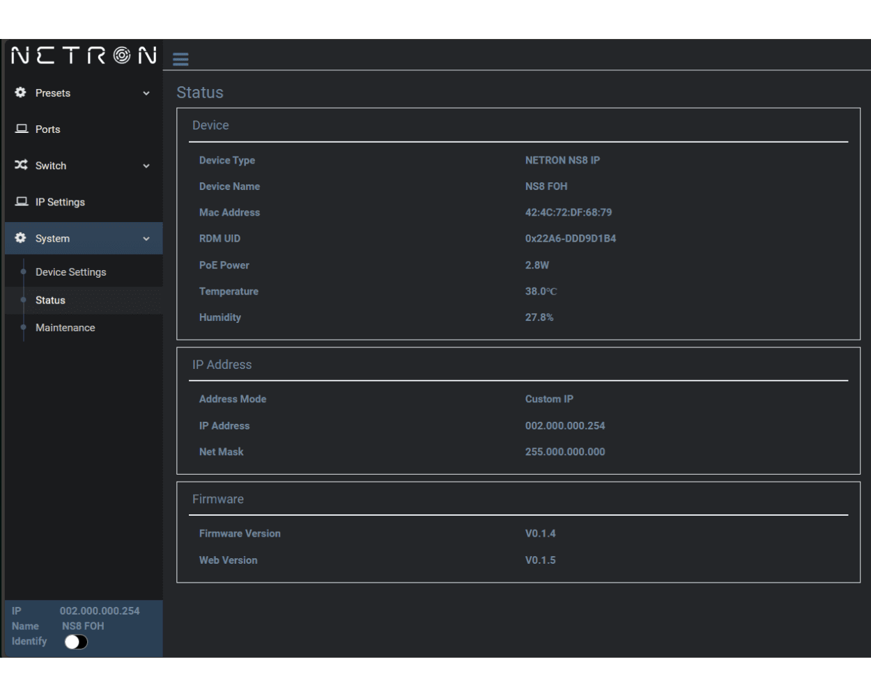The image size is (871, 696).
Task: Click the IP Settings laptop icon
Action: 22,201
